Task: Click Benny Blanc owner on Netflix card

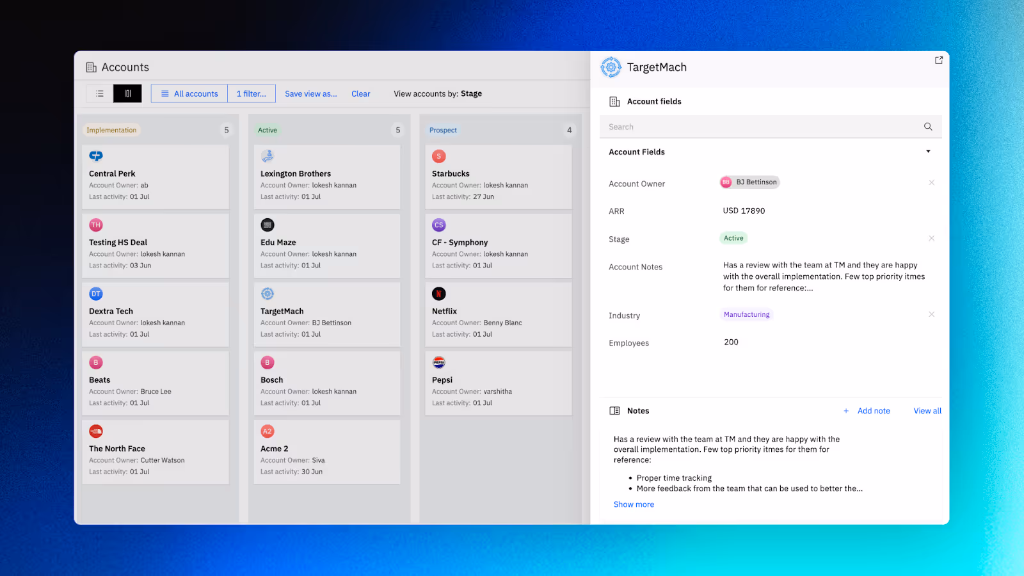Action: click(503, 323)
